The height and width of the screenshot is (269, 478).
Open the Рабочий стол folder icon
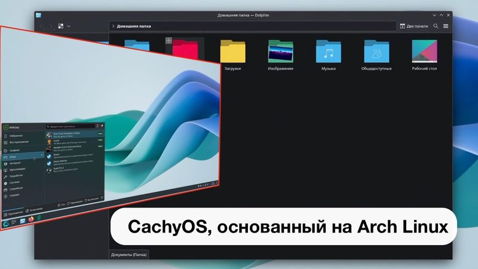[x=424, y=51]
